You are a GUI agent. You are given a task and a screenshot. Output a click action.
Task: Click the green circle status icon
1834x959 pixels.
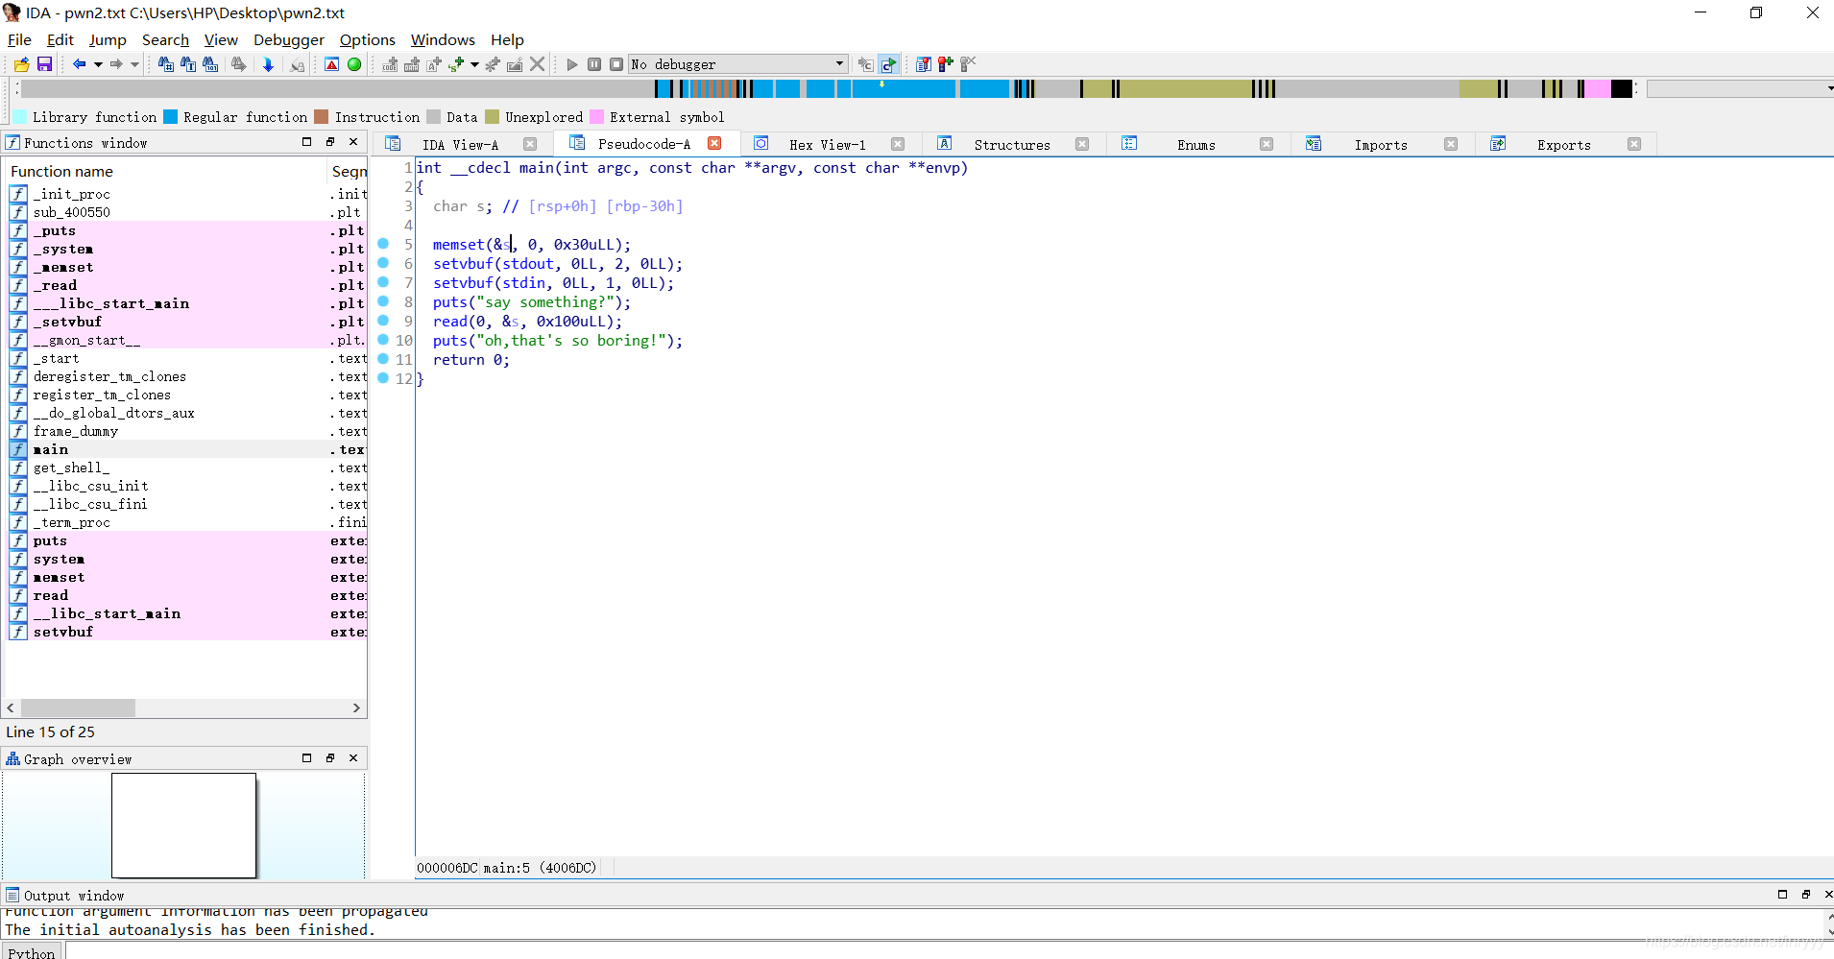[354, 64]
